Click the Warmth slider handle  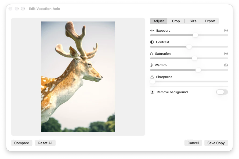coord(198,70)
